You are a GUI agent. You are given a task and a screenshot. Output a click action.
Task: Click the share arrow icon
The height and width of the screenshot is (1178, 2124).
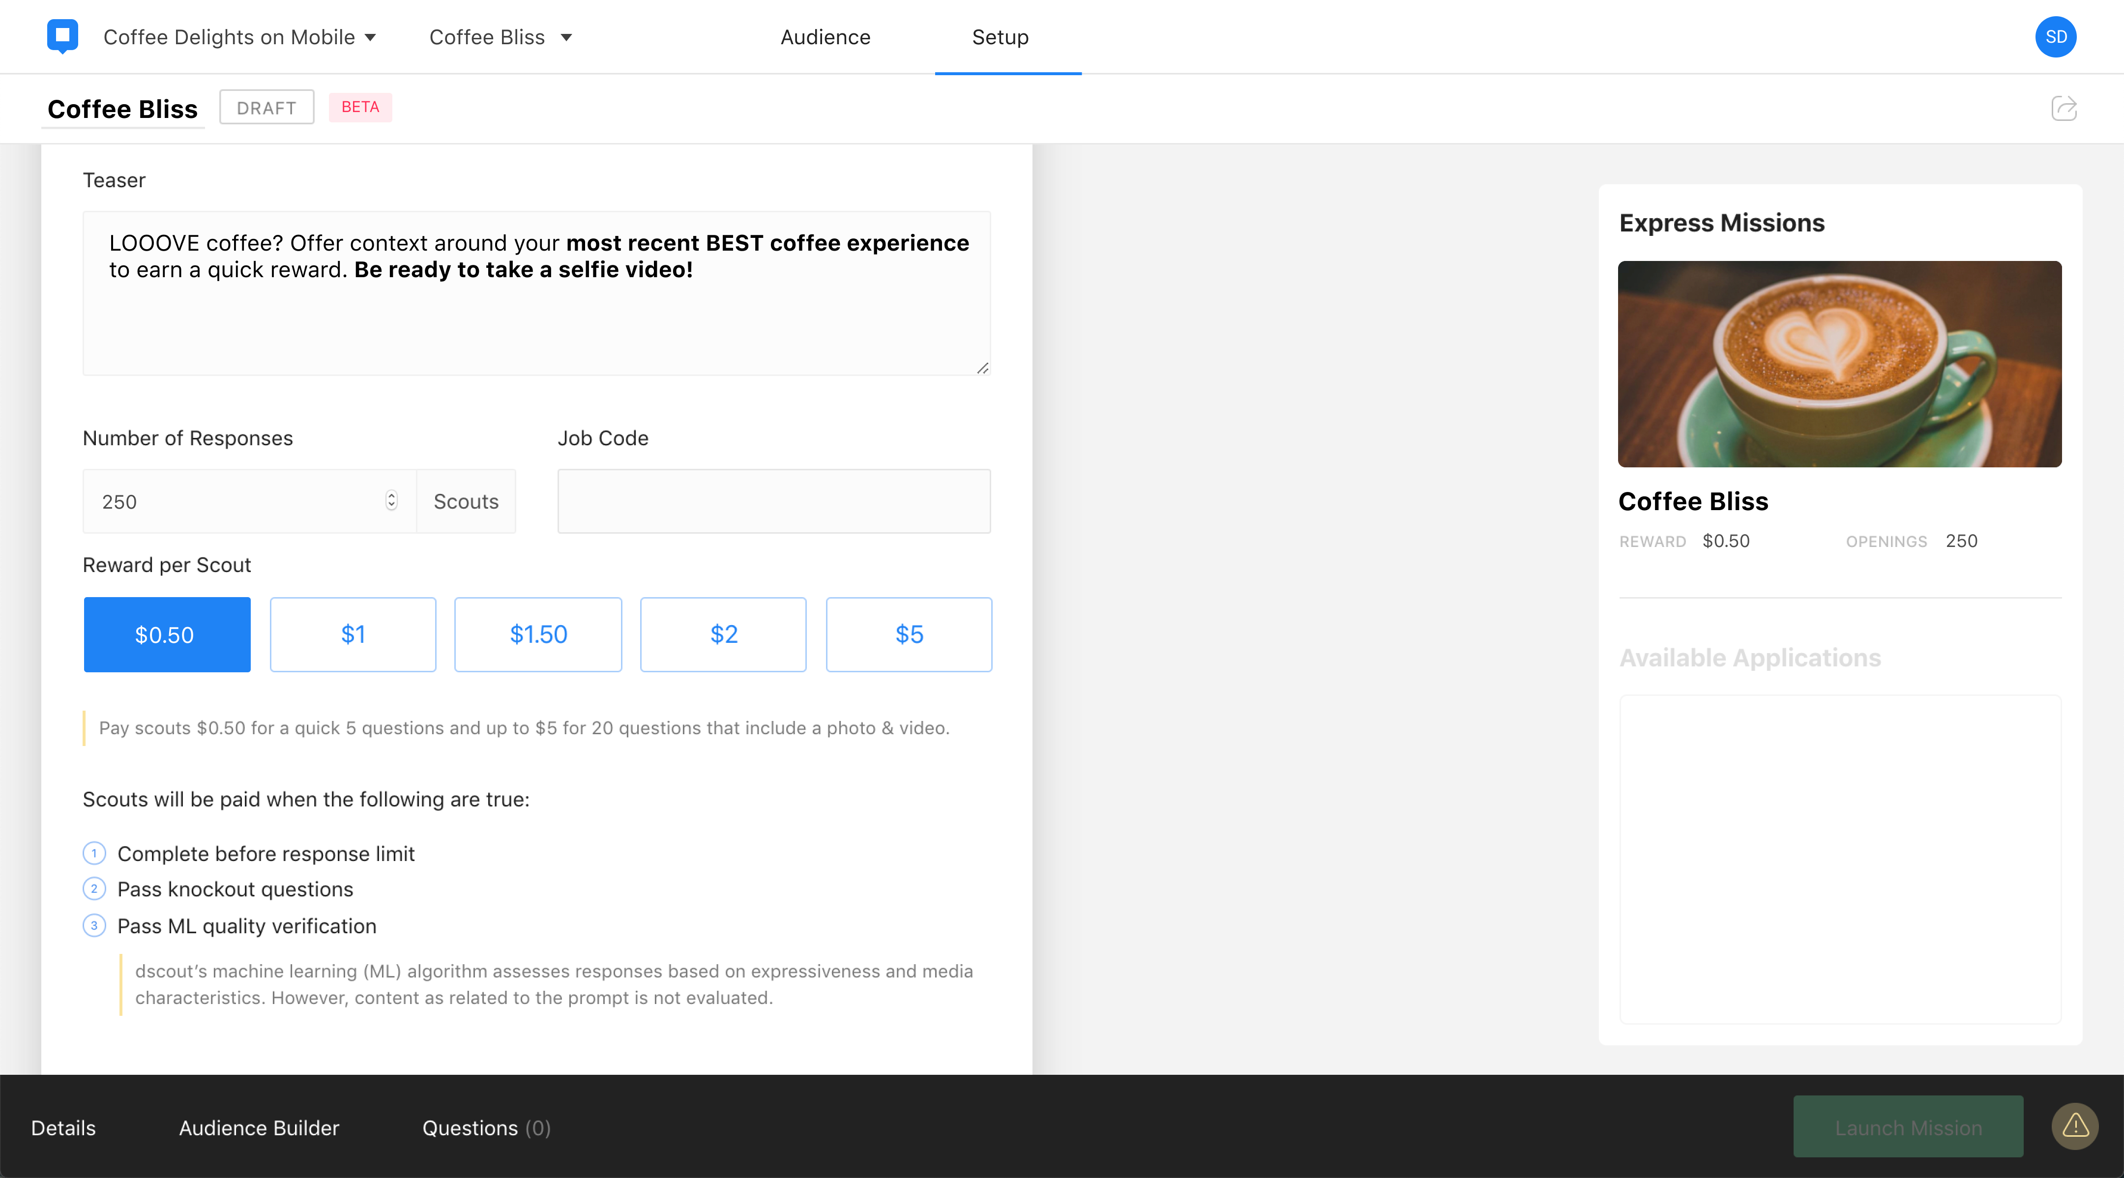[x=2064, y=108]
